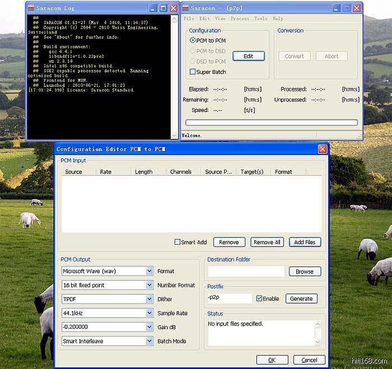Minimize the Saracon p2p main window
Screen dimensions: 392x369
pyautogui.click(x=335, y=8)
